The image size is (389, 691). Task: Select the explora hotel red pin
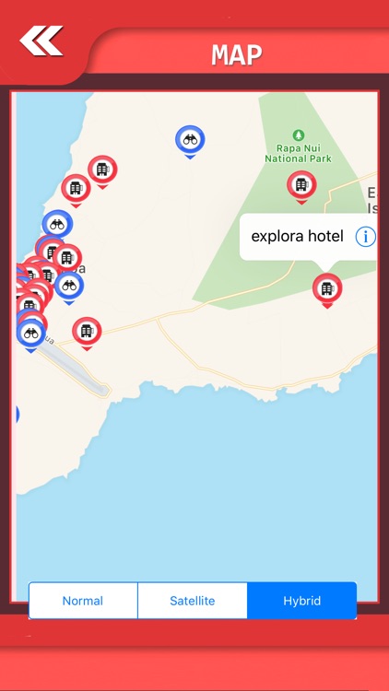pos(327,290)
